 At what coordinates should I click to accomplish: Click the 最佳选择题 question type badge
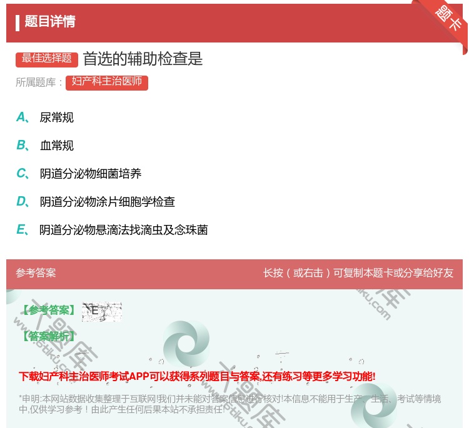(x=47, y=59)
